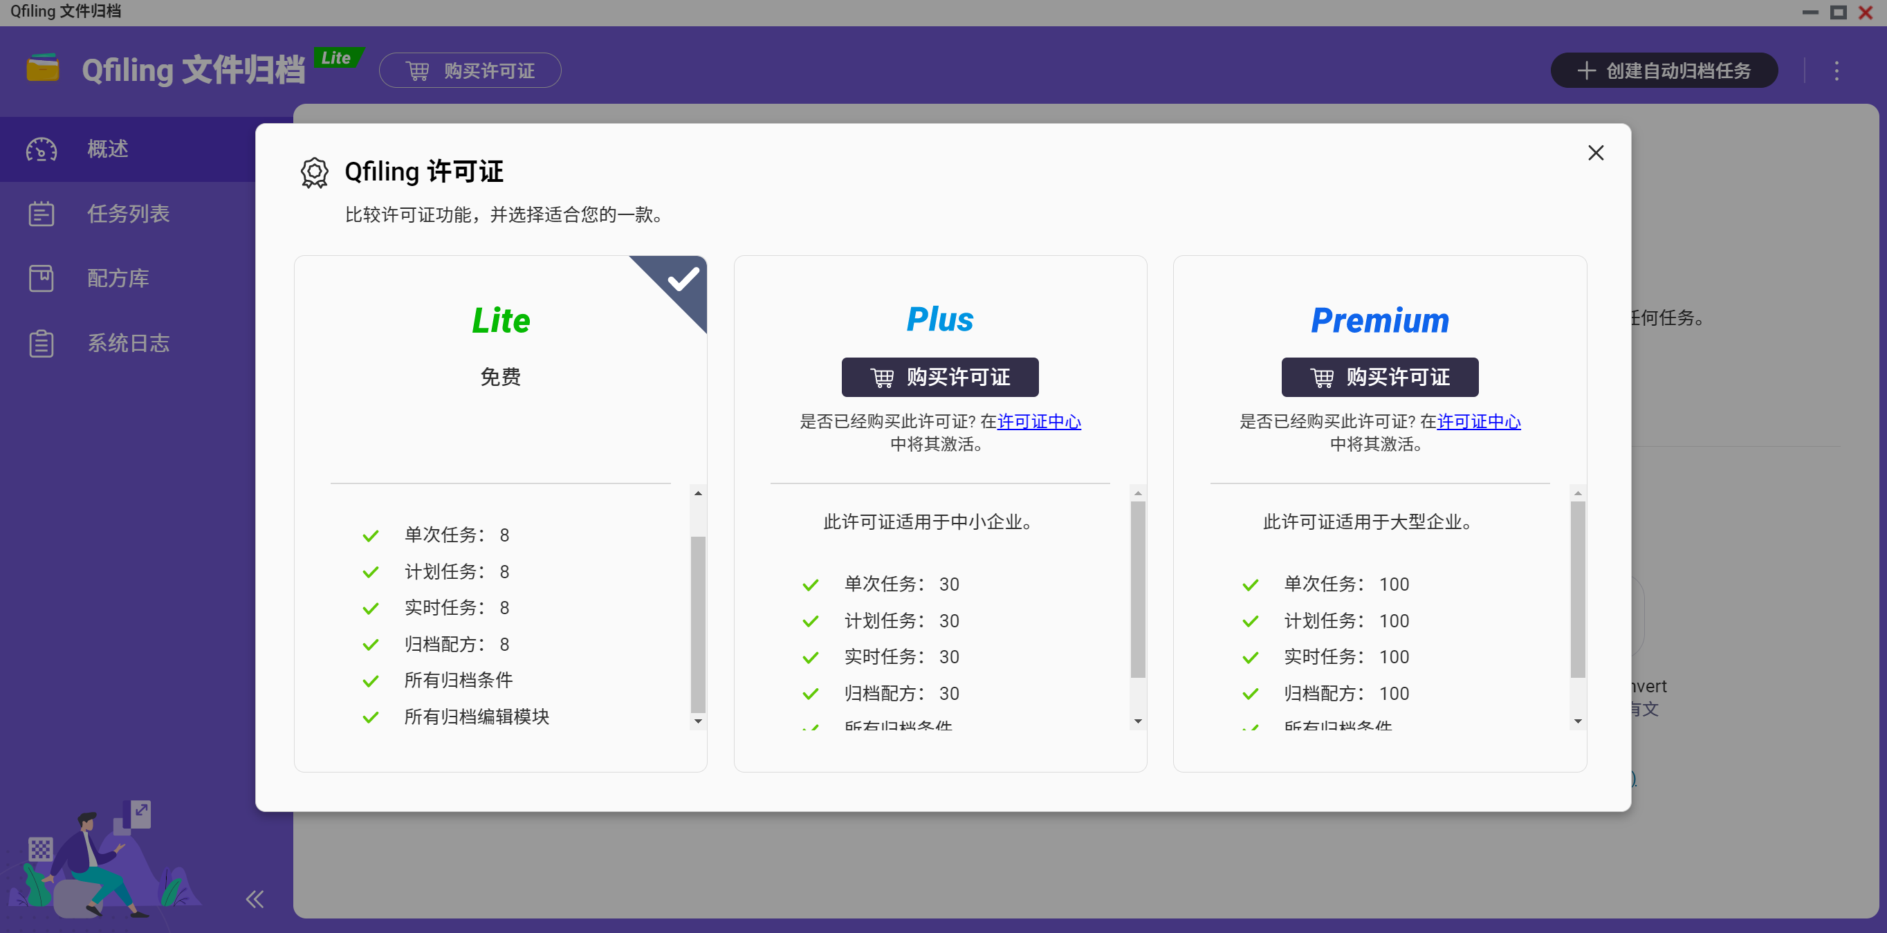Click the Qfiling wallet logo icon
The image size is (1887, 933).
[x=42, y=69]
